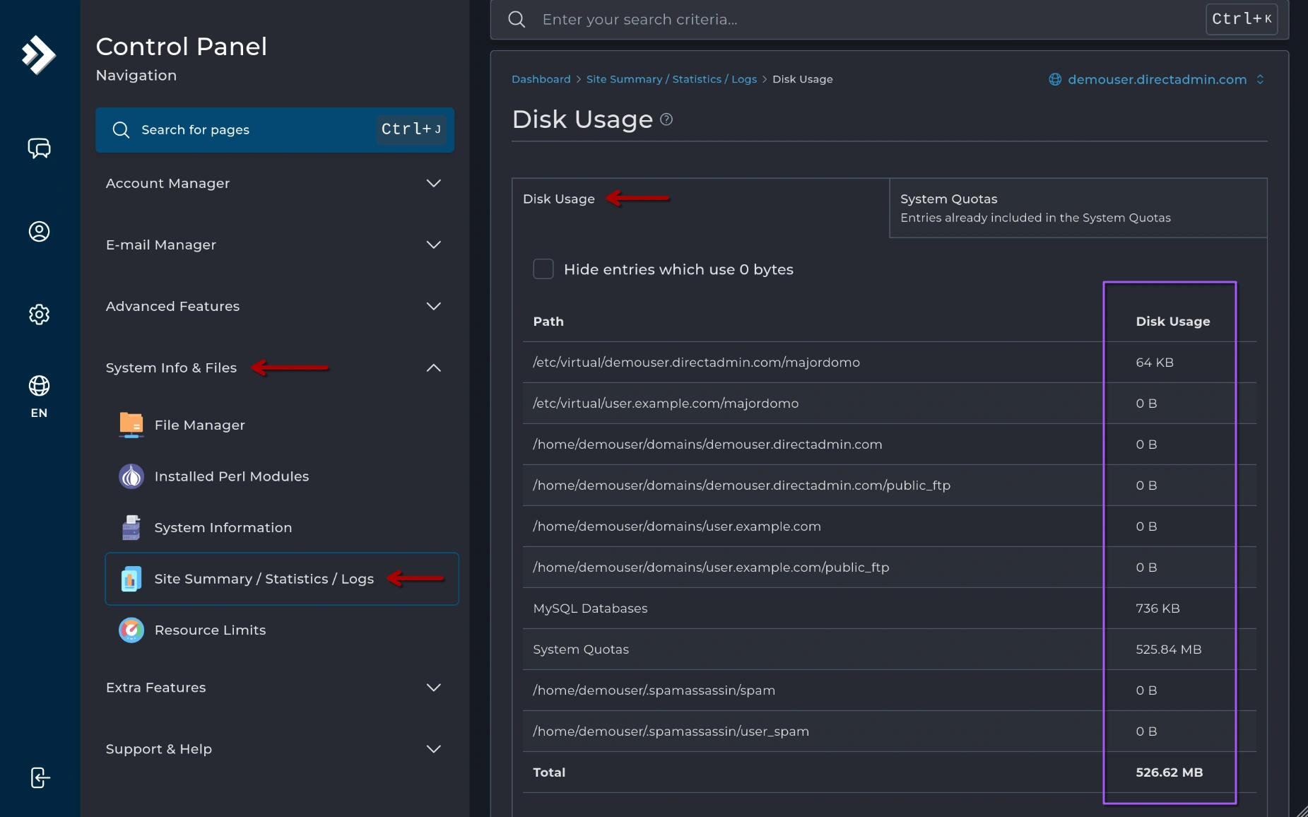1308x817 pixels.
Task: View Installed Perl Modules
Action: click(x=231, y=476)
